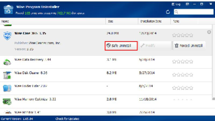Click the Safe Uninstall button
Screen dimensions: 215x121
click(121, 46)
